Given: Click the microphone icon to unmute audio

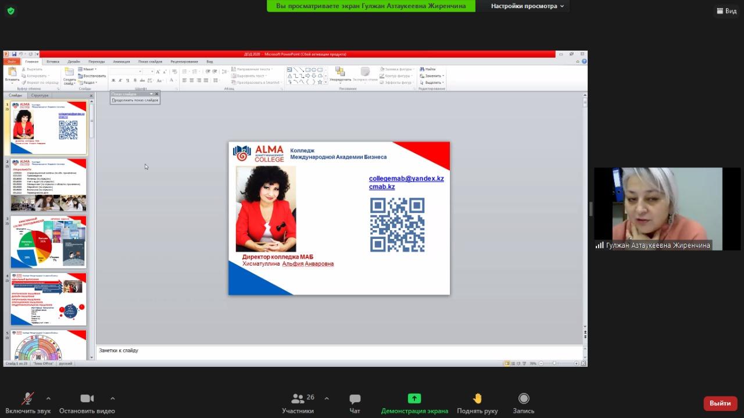Looking at the screenshot, I should coord(27,399).
